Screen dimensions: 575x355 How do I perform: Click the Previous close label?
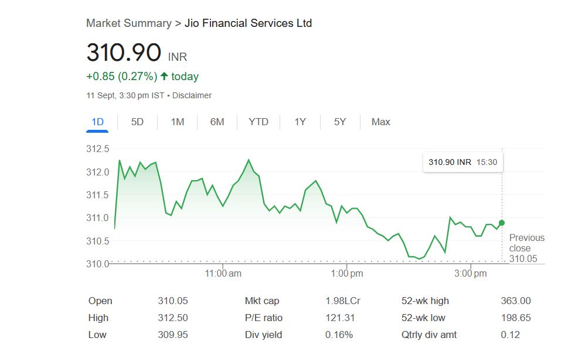click(526, 243)
